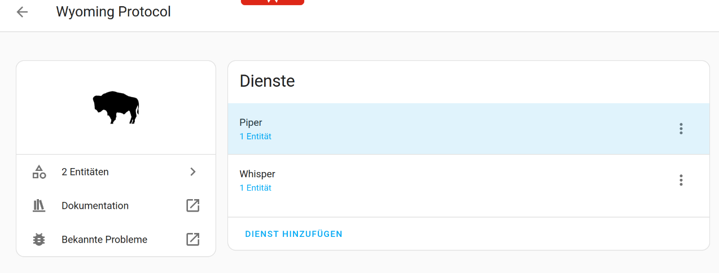719x273 pixels.
Task: Click the back arrow icon
Action: coord(22,12)
